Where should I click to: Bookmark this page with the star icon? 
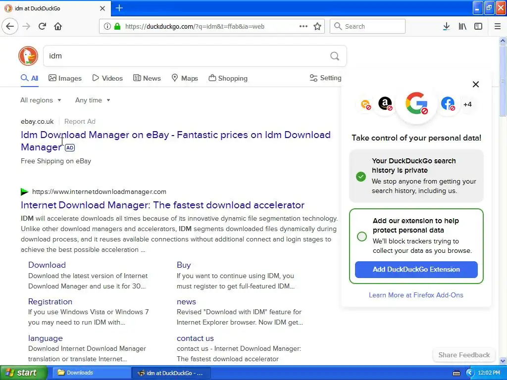click(317, 26)
